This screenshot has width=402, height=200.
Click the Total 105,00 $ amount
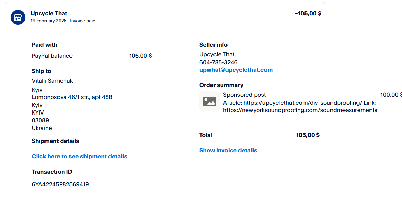point(308,135)
